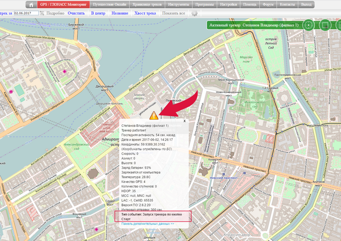Viewport: 341px width, 241px height.
Task: Click the Активный трекер label panel
Action: 253,25
